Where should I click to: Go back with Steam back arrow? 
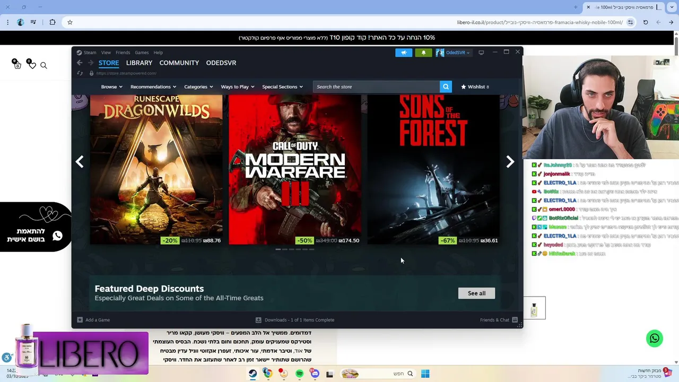point(80,63)
